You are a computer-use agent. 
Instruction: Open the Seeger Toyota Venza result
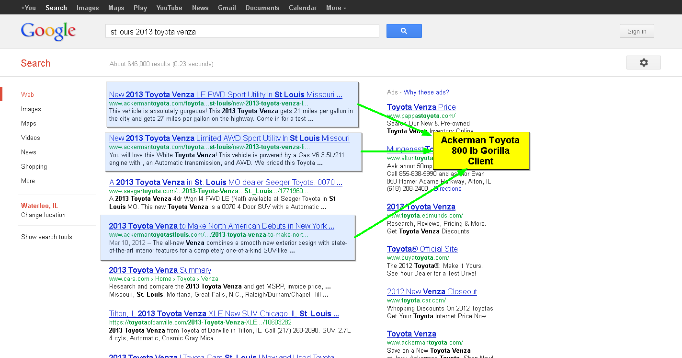226,182
